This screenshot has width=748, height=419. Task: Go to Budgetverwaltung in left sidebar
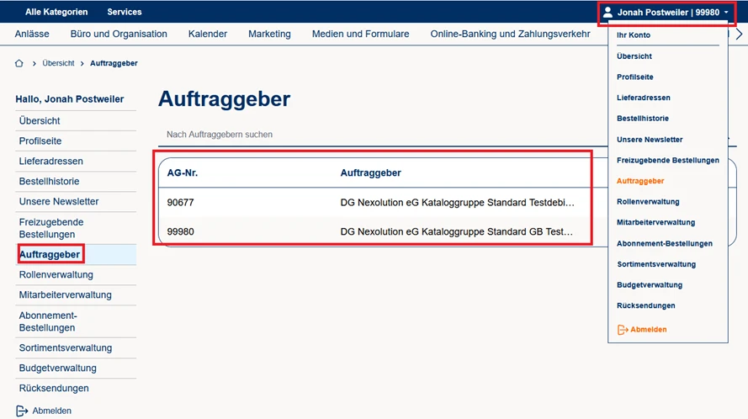coord(58,369)
